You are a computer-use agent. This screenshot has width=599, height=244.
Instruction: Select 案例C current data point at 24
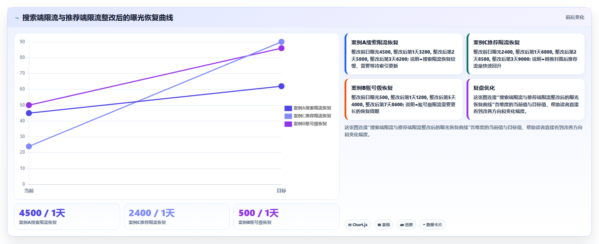(x=29, y=146)
